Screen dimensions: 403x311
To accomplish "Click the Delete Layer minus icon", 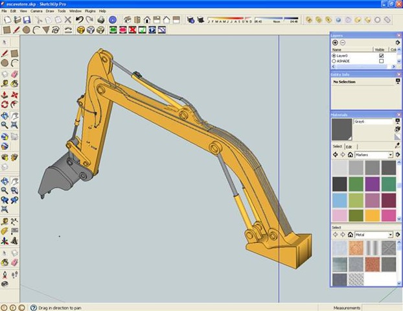I will [x=343, y=42].
